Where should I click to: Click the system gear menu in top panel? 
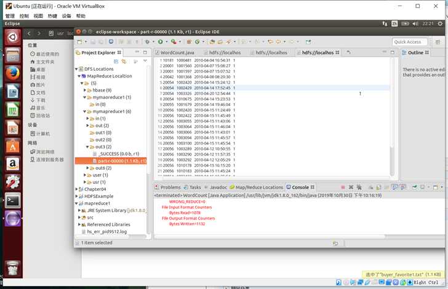click(x=440, y=23)
